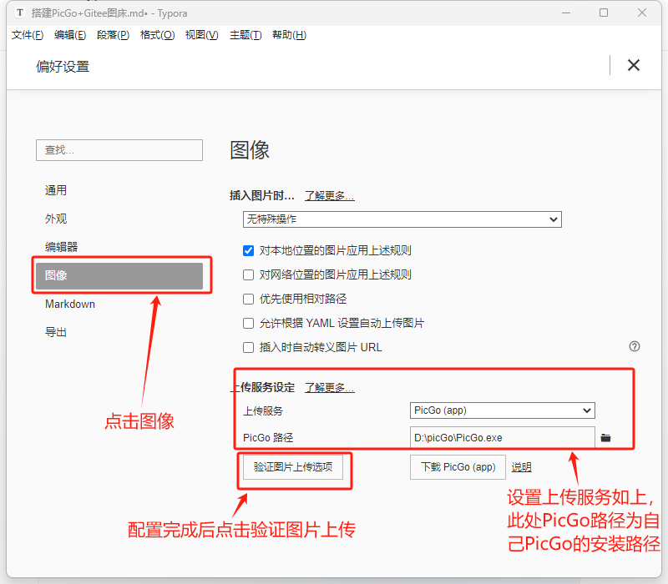Minimize the Typora window
Viewport: 668px width, 584px height.
point(566,13)
